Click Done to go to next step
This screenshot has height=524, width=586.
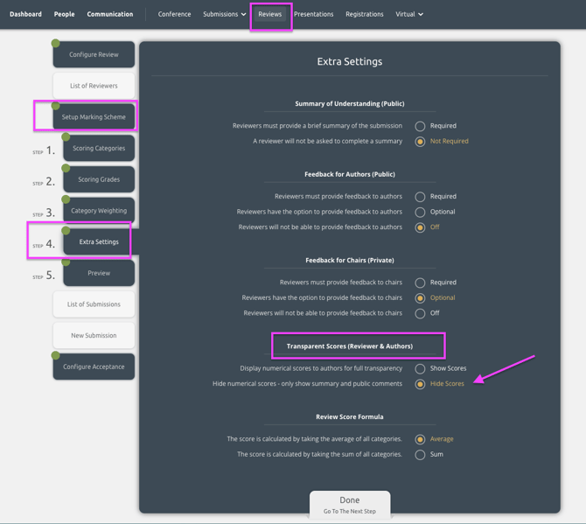tap(349, 505)
